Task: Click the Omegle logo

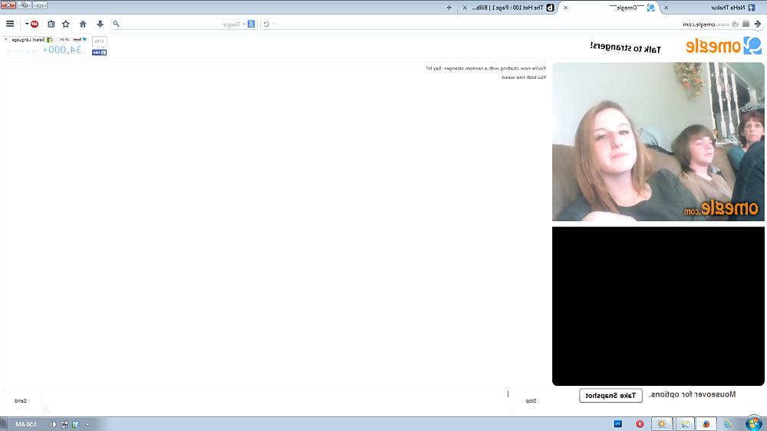Action: tap(723, 46)
